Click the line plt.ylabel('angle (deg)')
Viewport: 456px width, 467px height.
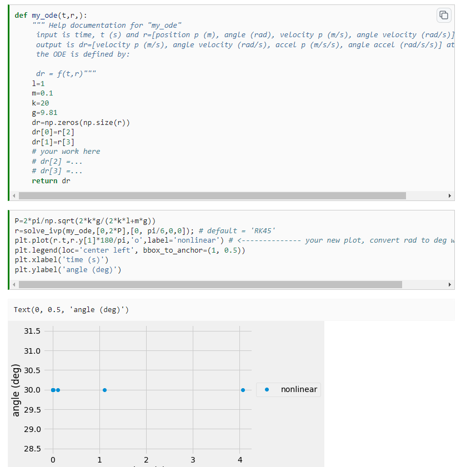[x=68, y=269]
